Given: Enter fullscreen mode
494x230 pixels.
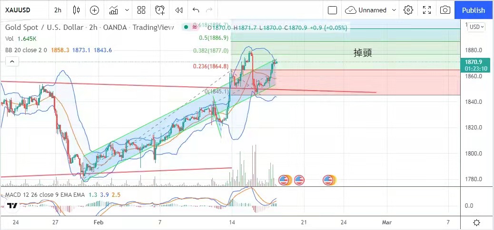Looking at the screenshot, I should (x=427, y=10).
